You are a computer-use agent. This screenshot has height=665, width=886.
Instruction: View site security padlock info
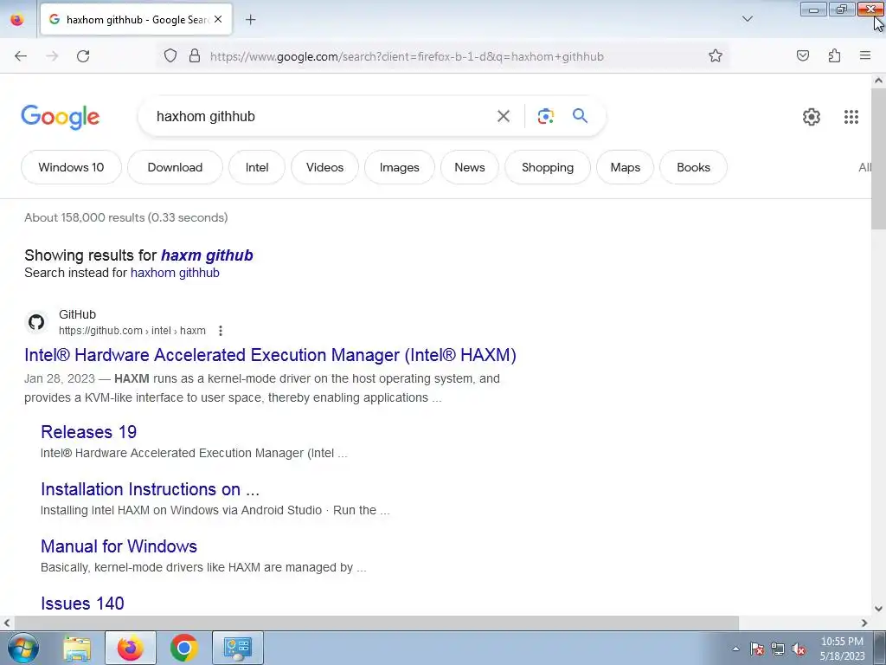coord(195,56)
